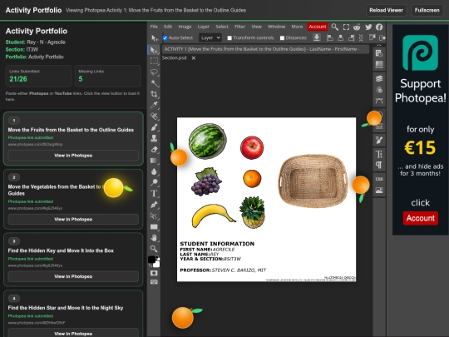Select the Brush tool

(x=154, y=127)
